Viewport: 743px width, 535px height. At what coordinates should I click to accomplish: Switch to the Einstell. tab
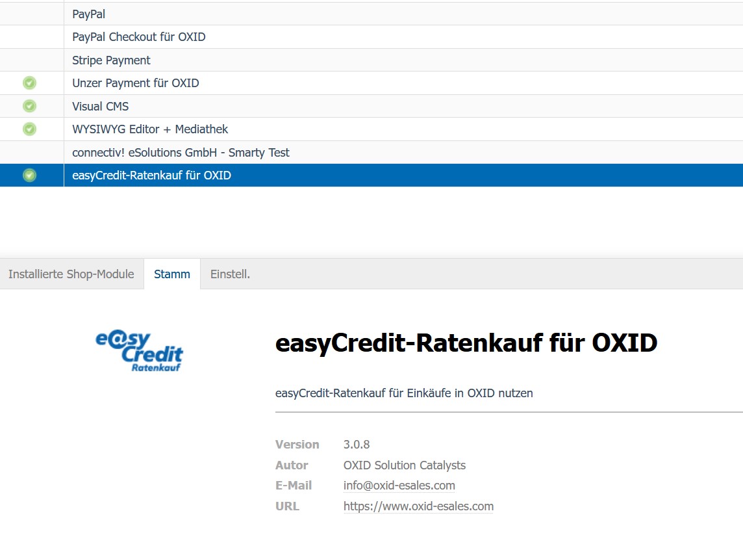tap(230, 274)
